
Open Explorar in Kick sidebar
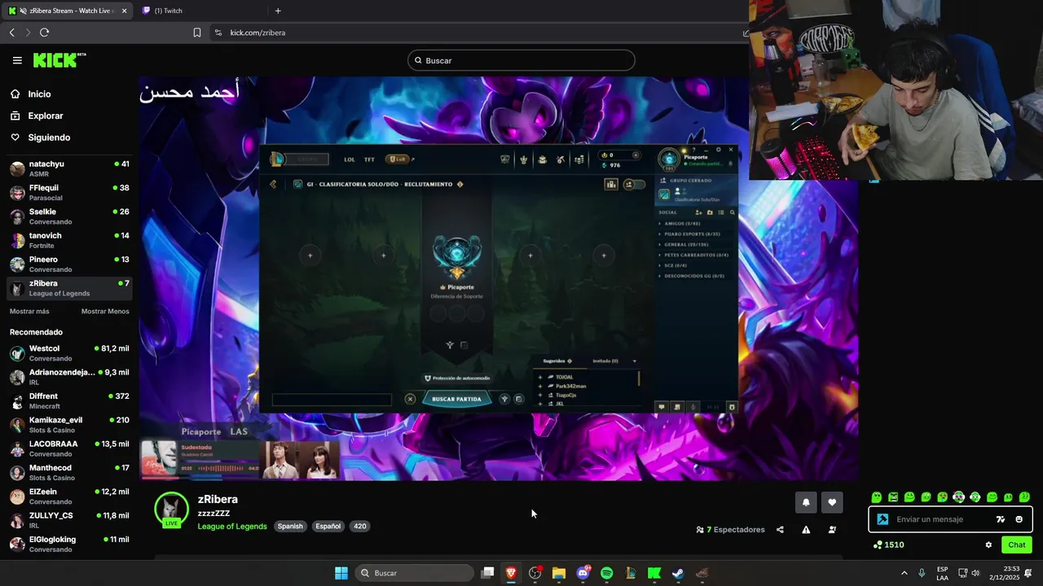pyautogui.click(x=45, y=116)
